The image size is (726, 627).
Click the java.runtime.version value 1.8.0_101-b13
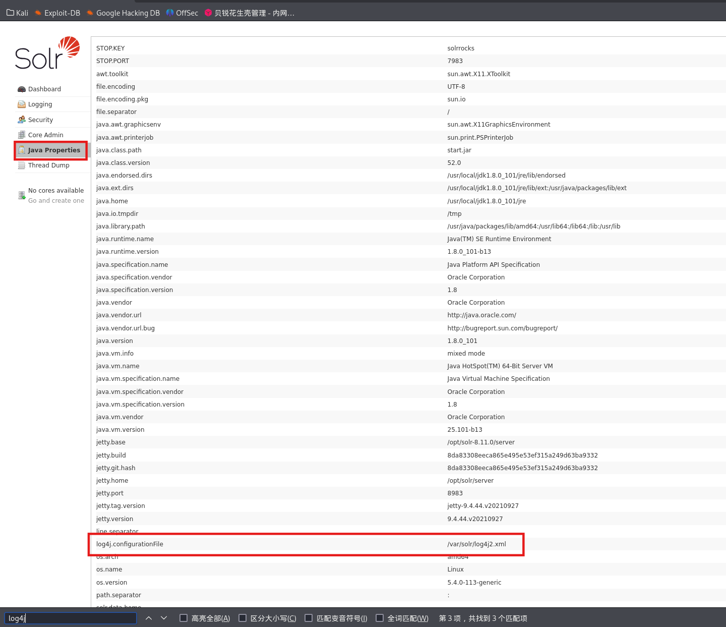tap(469, 251)
